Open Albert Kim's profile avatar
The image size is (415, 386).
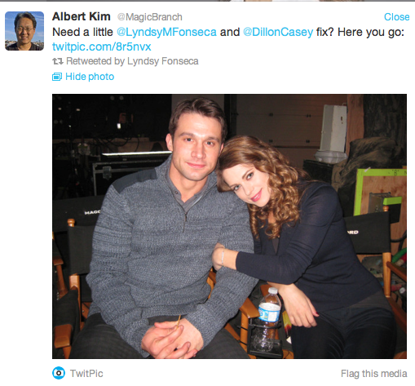tap(24, 31)
